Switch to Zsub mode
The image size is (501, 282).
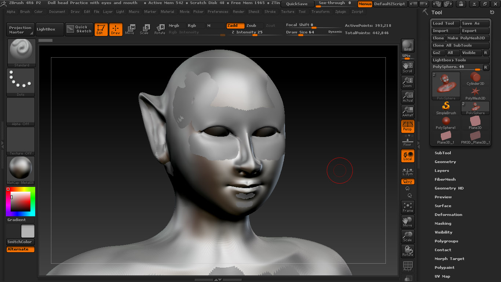[x=254, y=26]
